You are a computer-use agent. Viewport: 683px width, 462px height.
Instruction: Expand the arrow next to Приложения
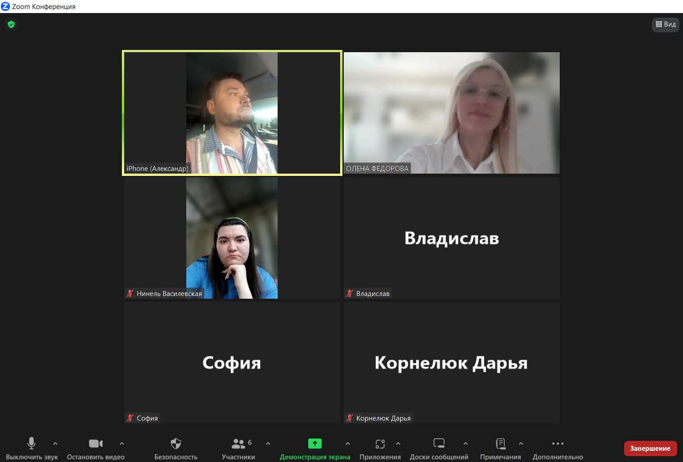(x=398, y=444)
